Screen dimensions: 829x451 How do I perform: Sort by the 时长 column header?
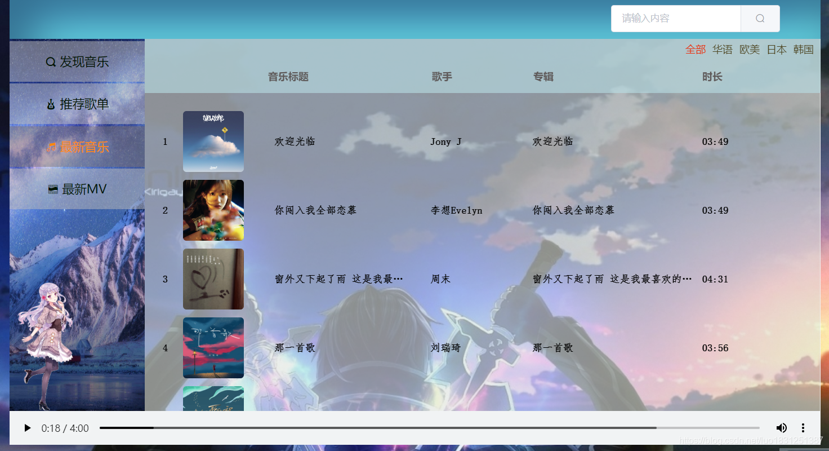712,76
